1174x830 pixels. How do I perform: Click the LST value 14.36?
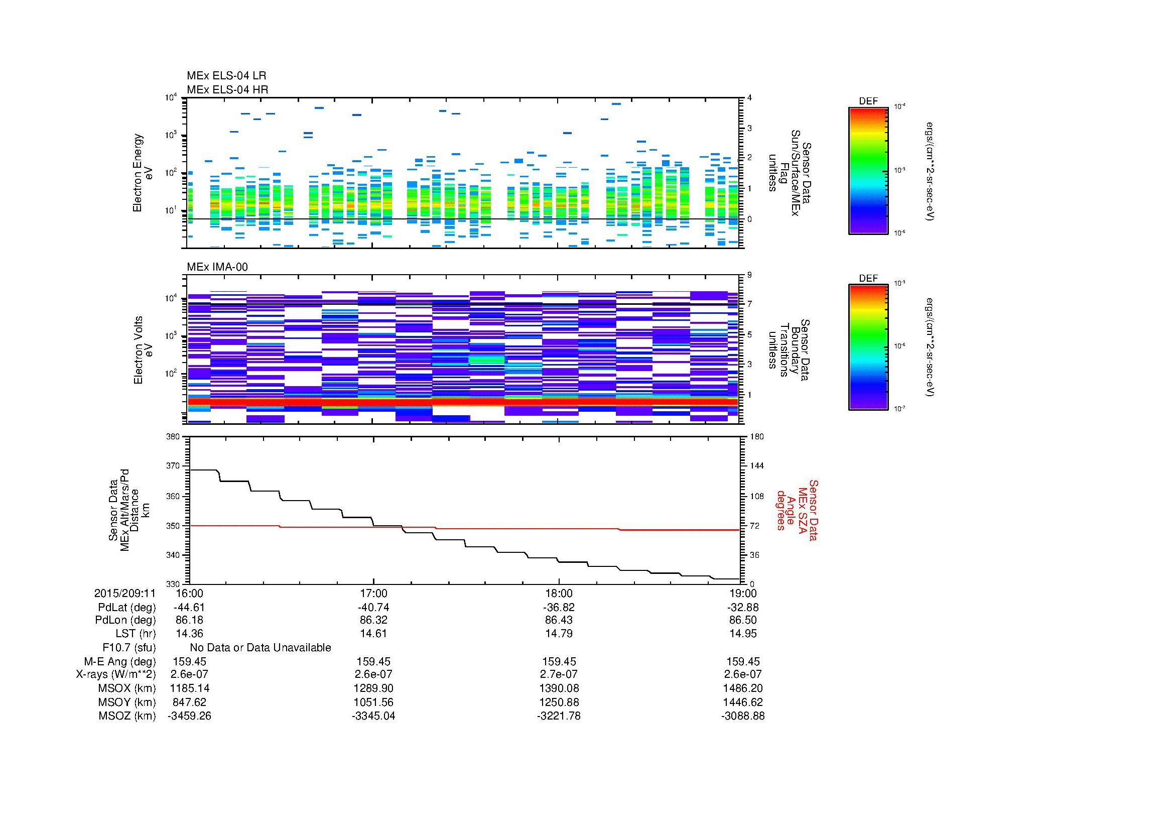click(190, 634)
